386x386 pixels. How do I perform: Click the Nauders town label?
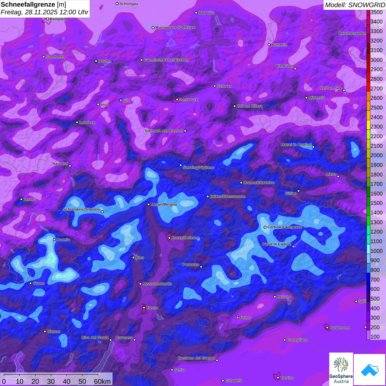tap(60, 163)
